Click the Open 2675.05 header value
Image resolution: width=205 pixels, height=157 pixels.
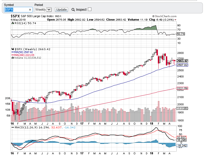(57, 20)
